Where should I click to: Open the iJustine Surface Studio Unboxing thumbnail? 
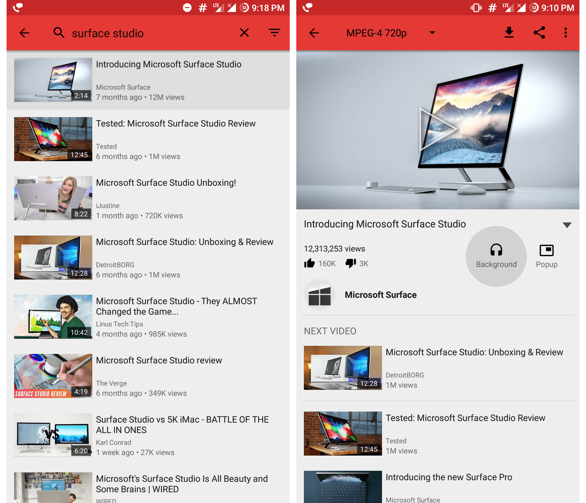coord(53,198)
